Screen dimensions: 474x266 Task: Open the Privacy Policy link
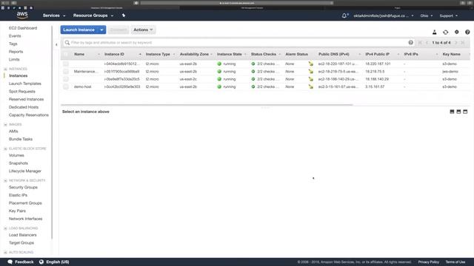[x=429, y=262]
